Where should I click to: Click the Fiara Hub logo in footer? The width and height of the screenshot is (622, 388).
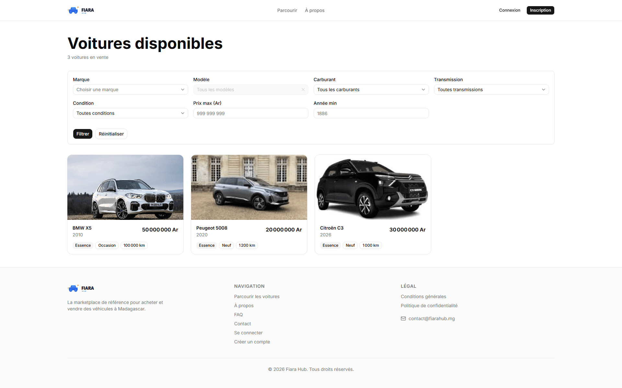click(x=81, y=288)
